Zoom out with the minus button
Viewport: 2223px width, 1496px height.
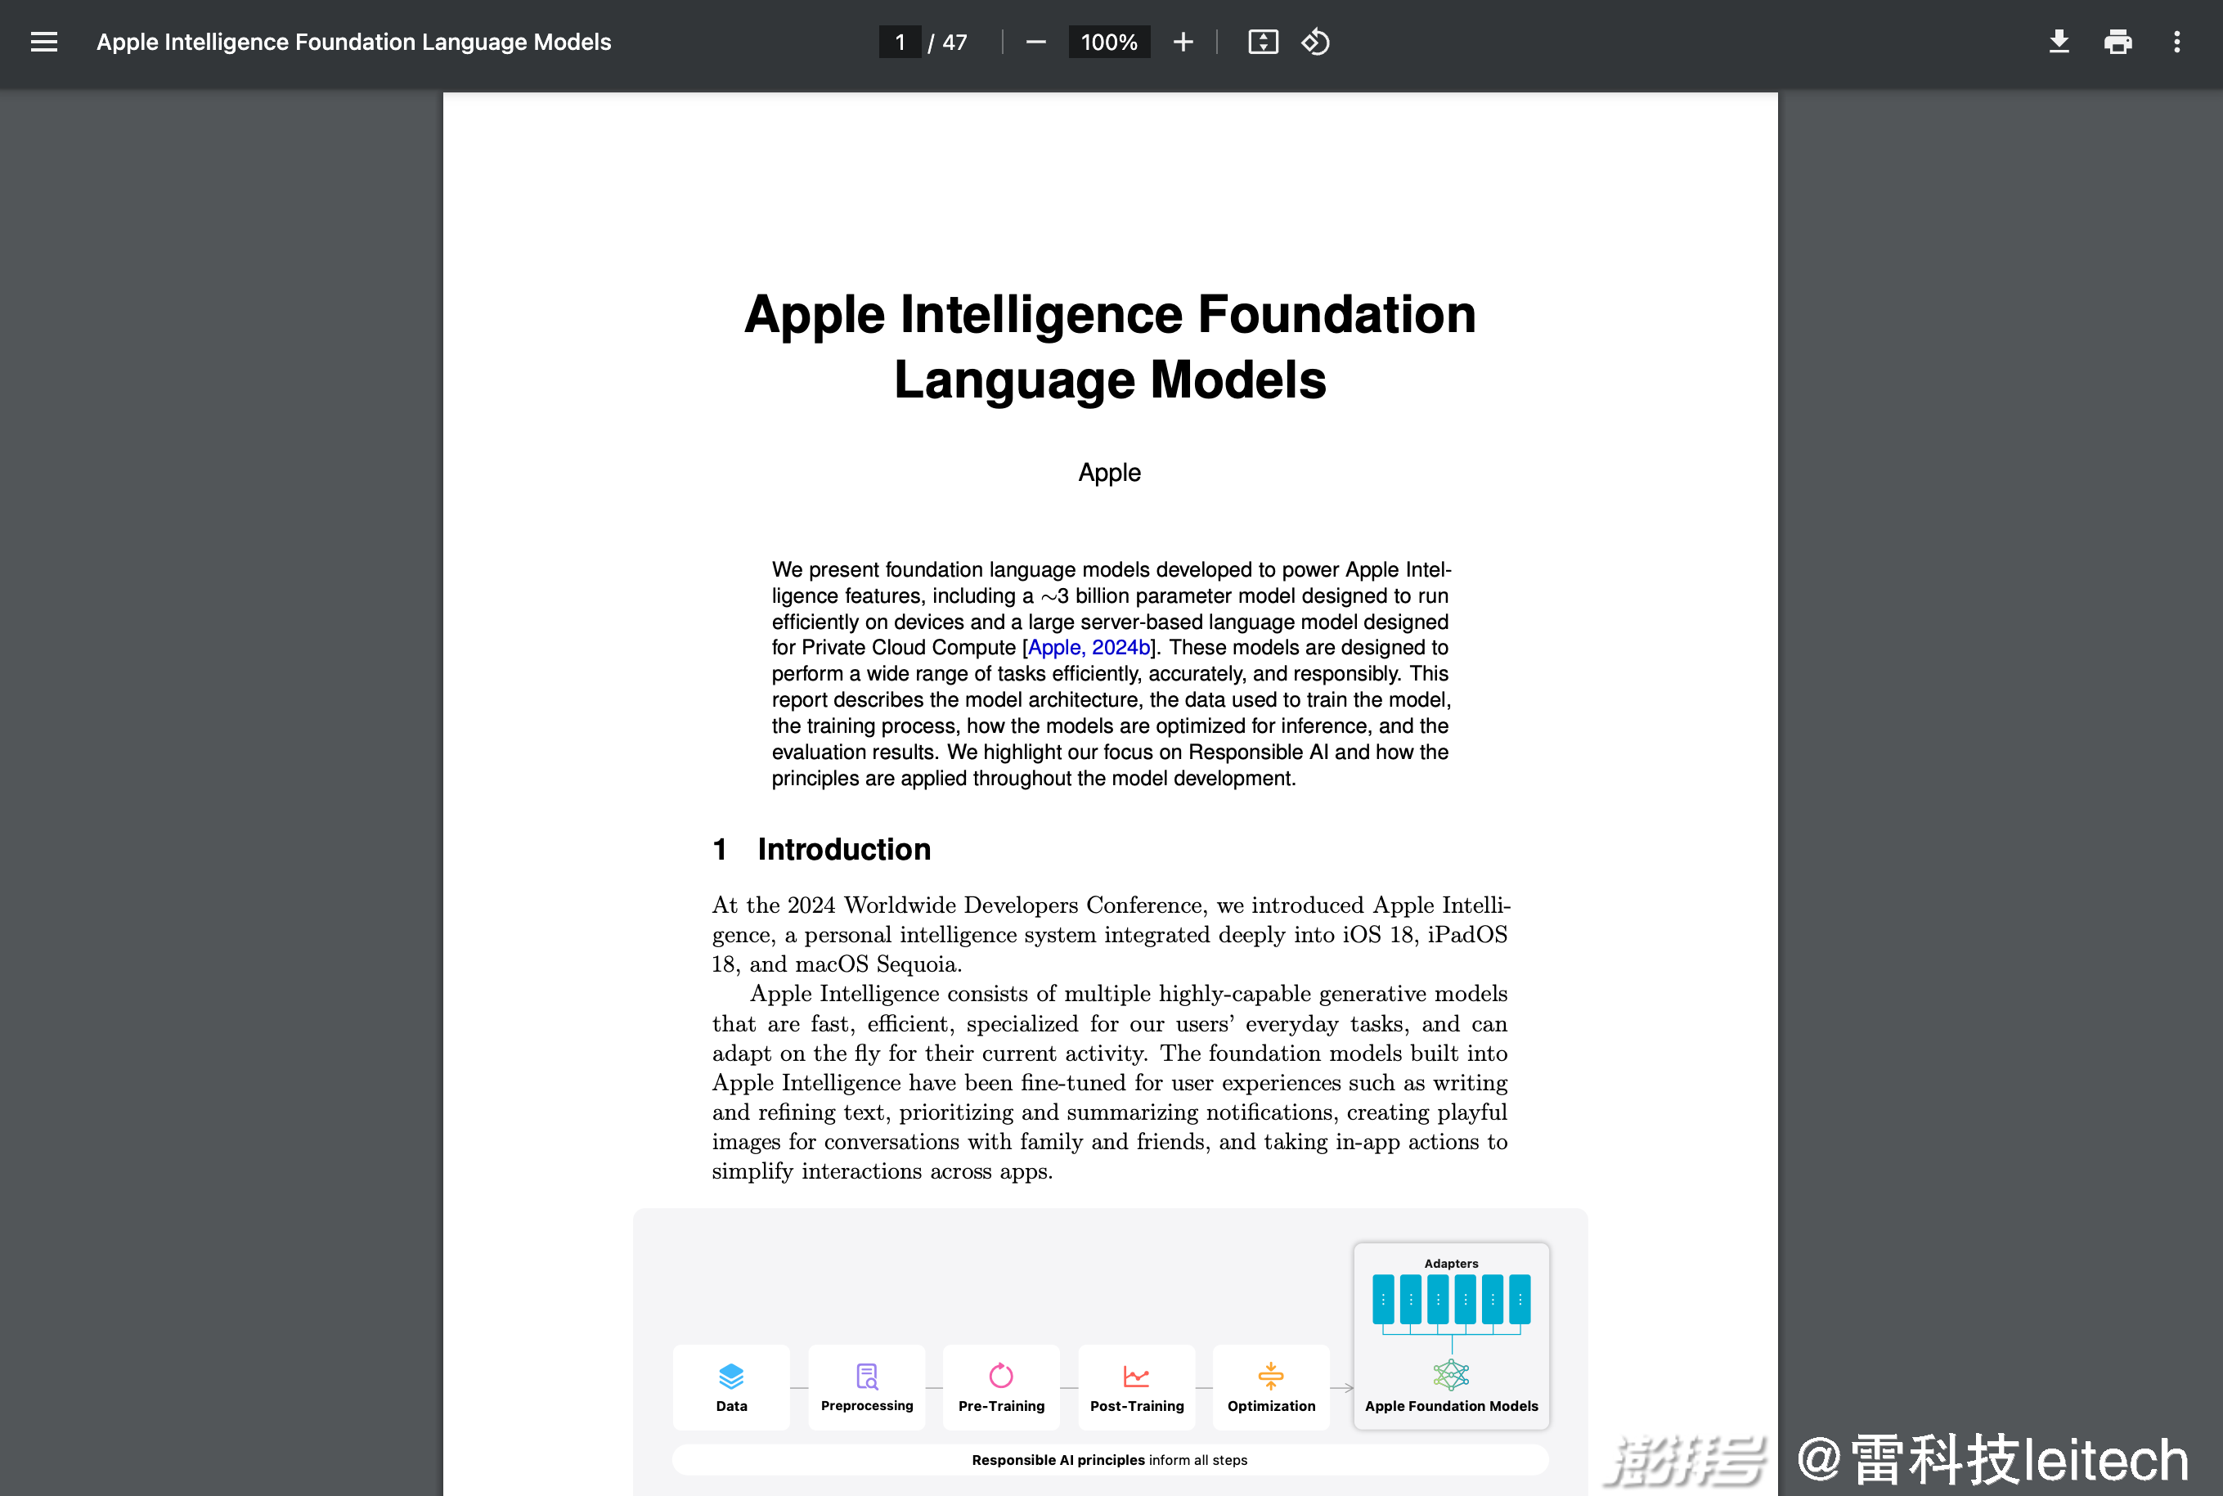(x=1036, y=42)
